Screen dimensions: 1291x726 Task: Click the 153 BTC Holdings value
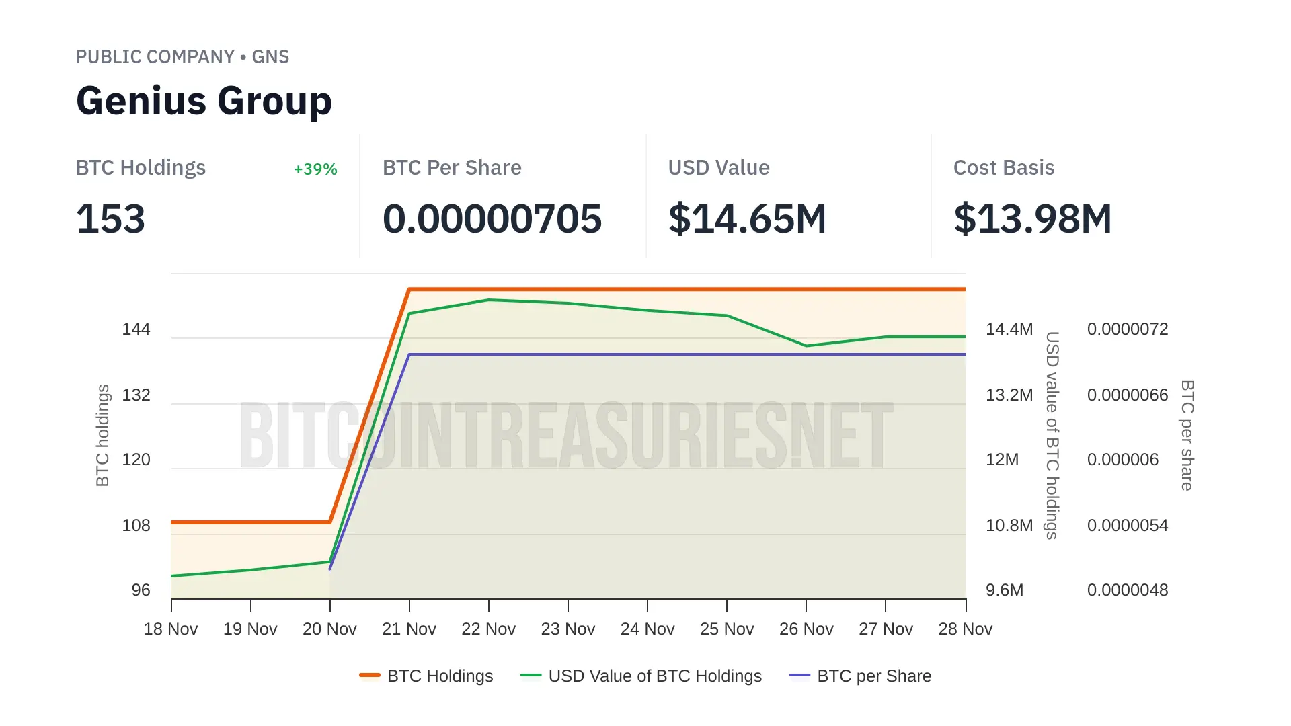110,219
